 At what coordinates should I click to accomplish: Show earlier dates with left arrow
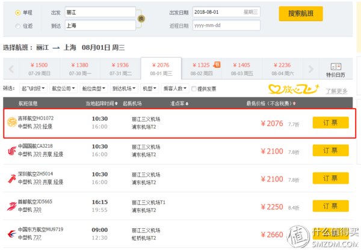pos(11,68)
